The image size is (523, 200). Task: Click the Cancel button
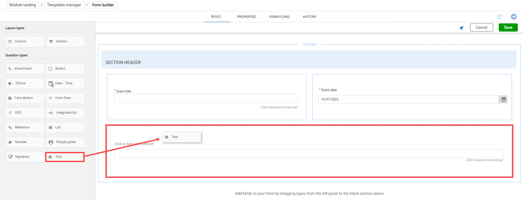coord(482,28)
